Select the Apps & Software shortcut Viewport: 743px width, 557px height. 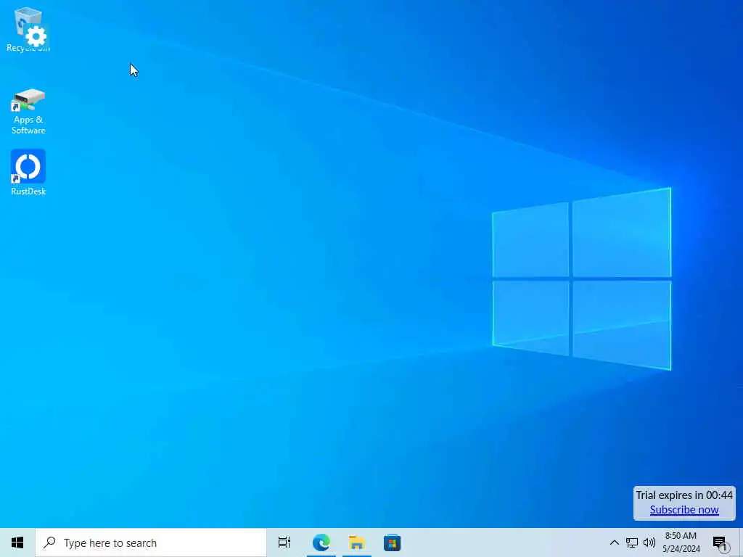click(x=28, y=112)
